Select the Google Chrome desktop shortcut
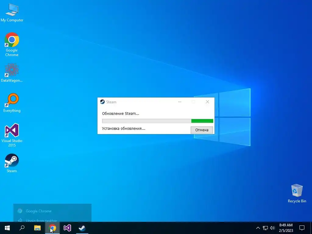The width and height of the screenshot is (312, 234). pyautogui.click(x=12, y=44)
